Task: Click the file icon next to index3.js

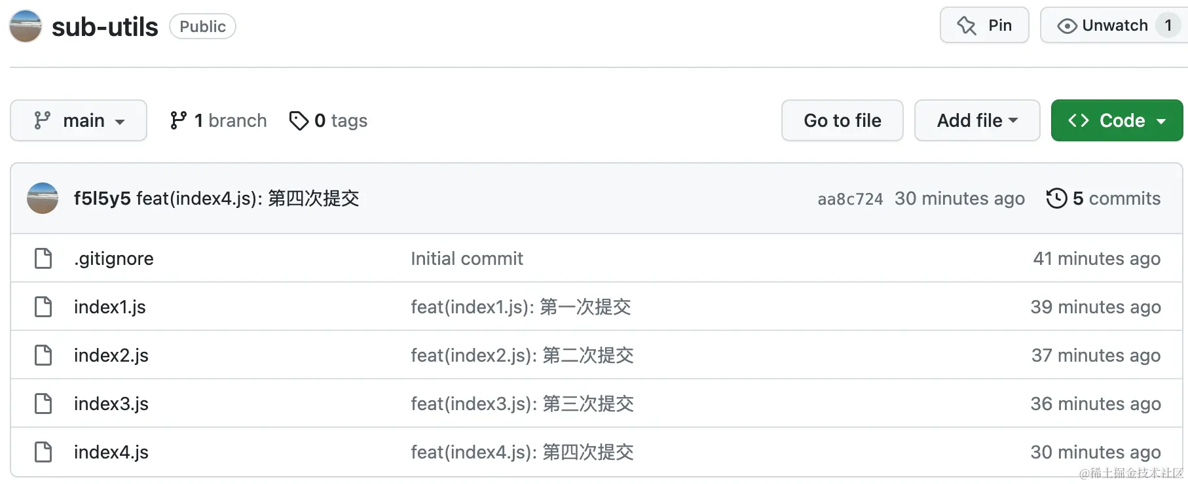Action: point(43,404)
